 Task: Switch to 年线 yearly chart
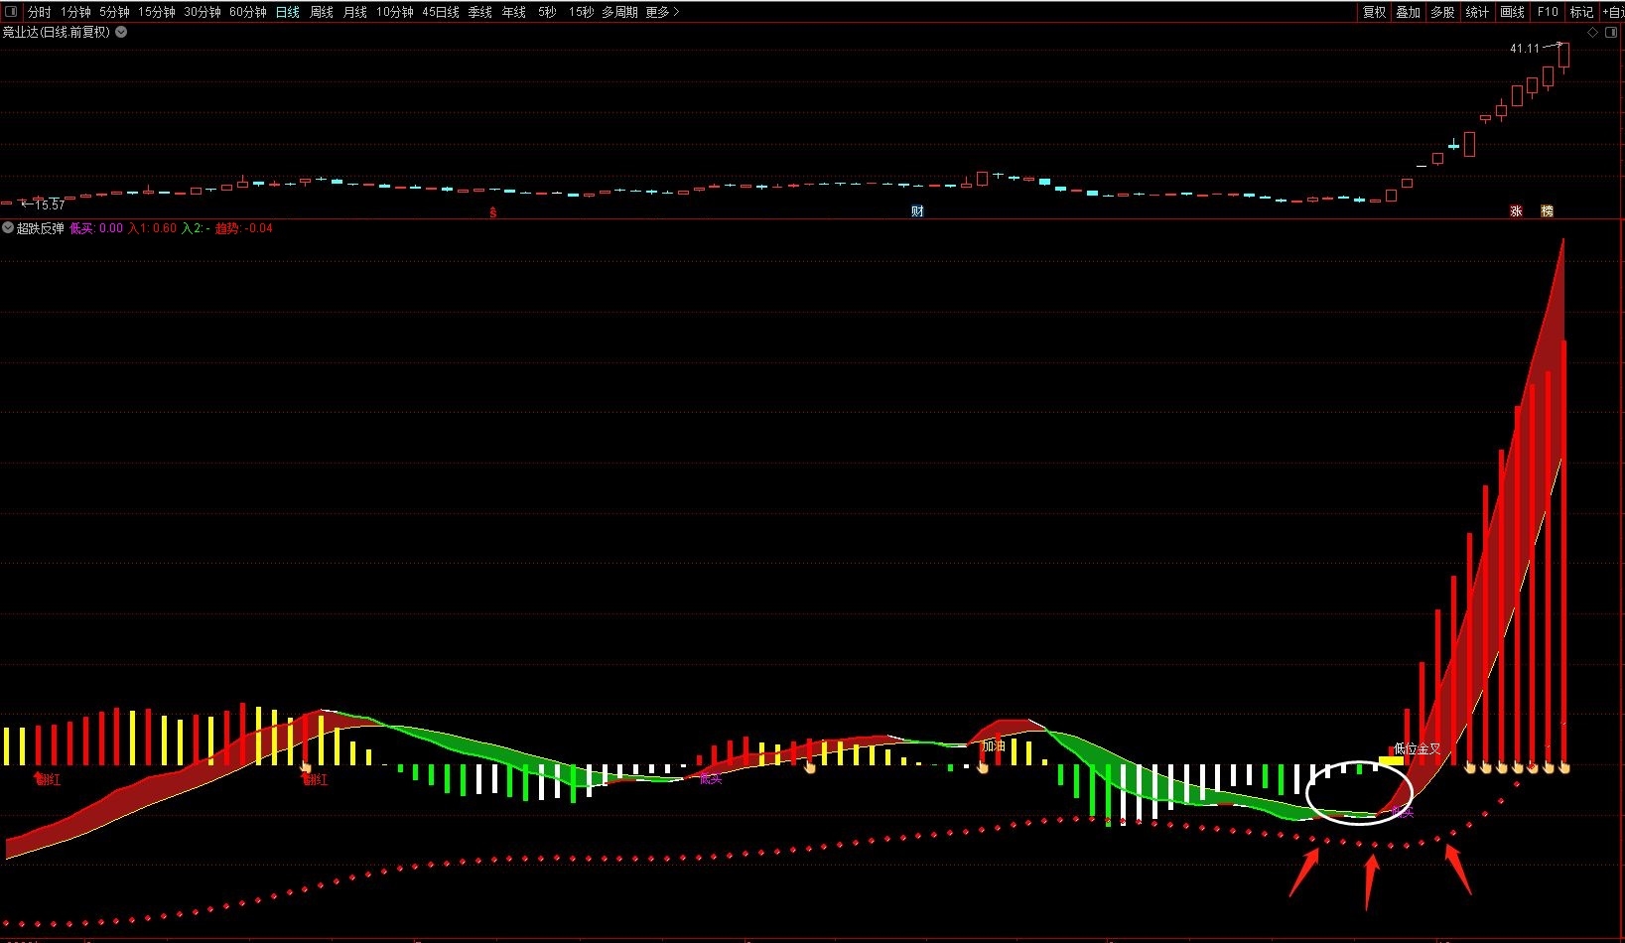click(x=514, y=12)
